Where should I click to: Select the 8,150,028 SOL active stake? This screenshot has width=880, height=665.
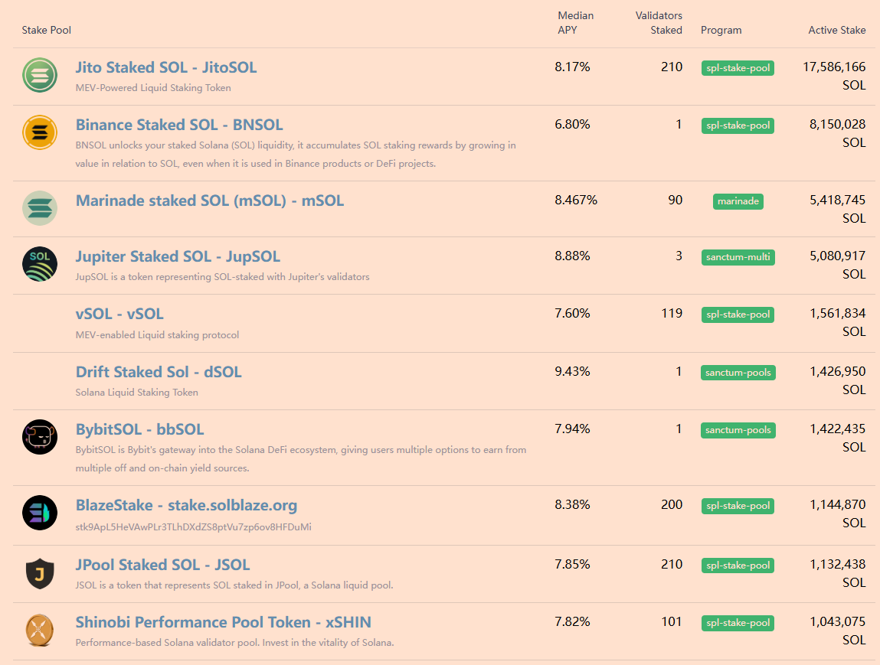click(837, 133)
